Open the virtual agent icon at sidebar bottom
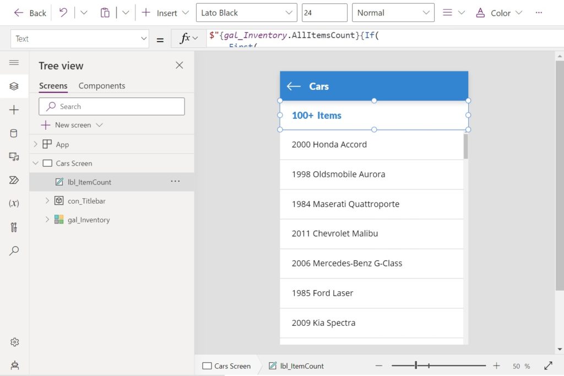This screenshot has height=376, width=564. [x=14, y=365]
